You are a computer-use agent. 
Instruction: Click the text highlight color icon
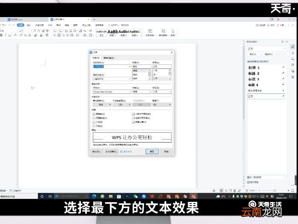(x=35, y=35)
